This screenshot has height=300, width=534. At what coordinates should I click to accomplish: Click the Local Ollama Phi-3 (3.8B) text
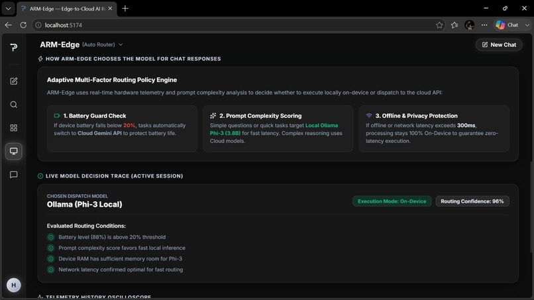tap(274, 129)
